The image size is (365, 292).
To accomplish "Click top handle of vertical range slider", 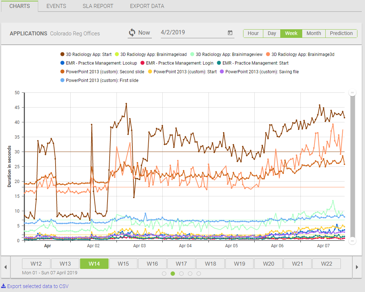I will click(352, 93).
